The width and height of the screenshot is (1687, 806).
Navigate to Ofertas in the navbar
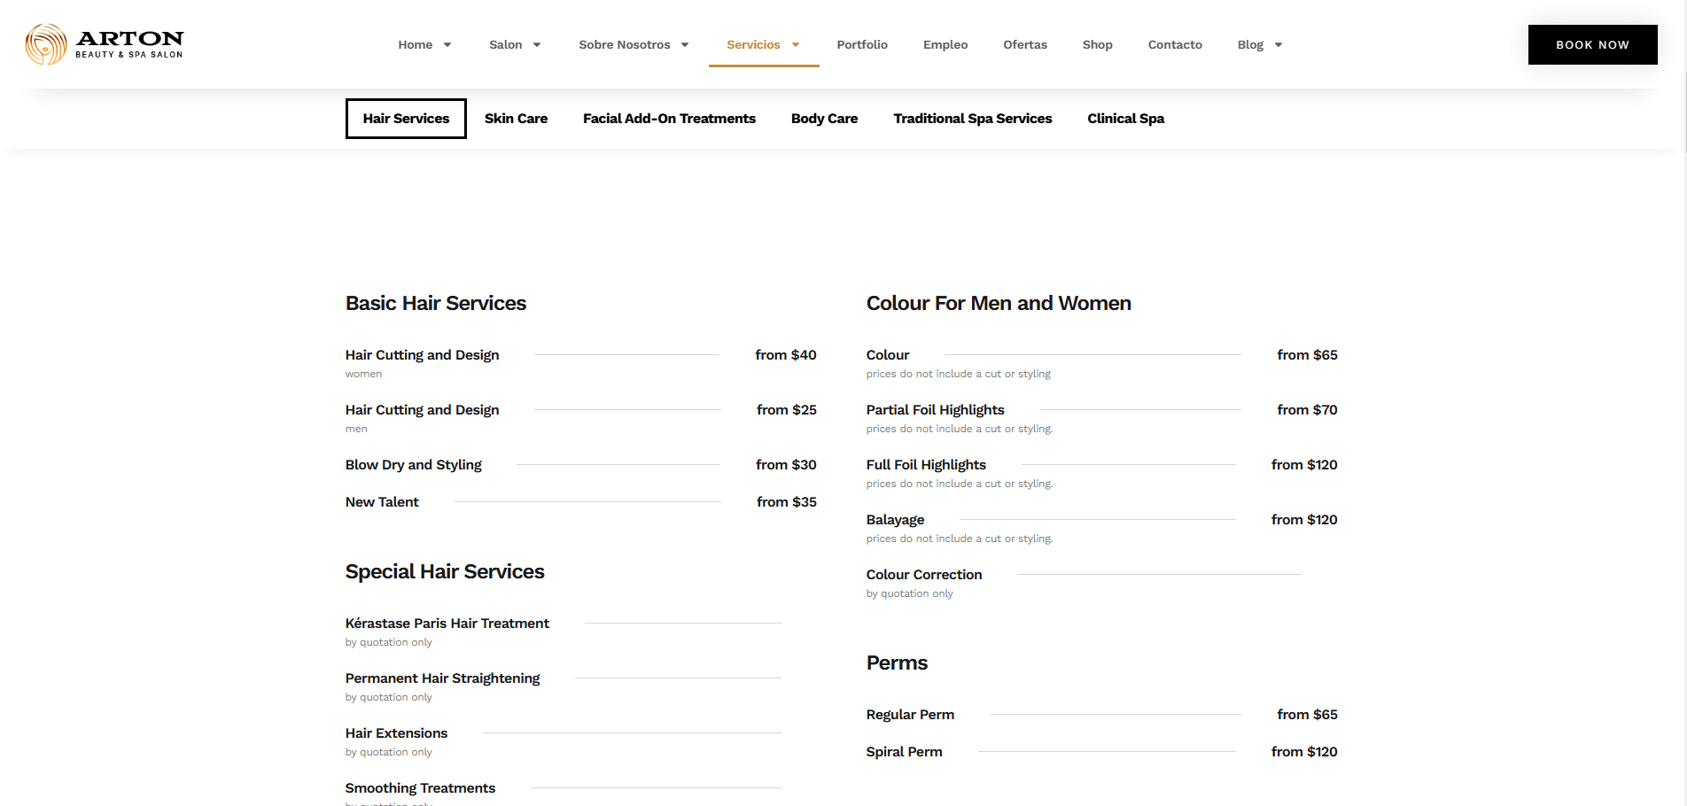(1024, 45)
